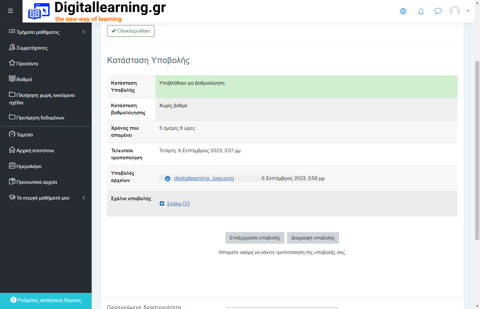480x309 pixels.
Task: Click the plus icon beside Σχόλια
Action: [162, 203]
